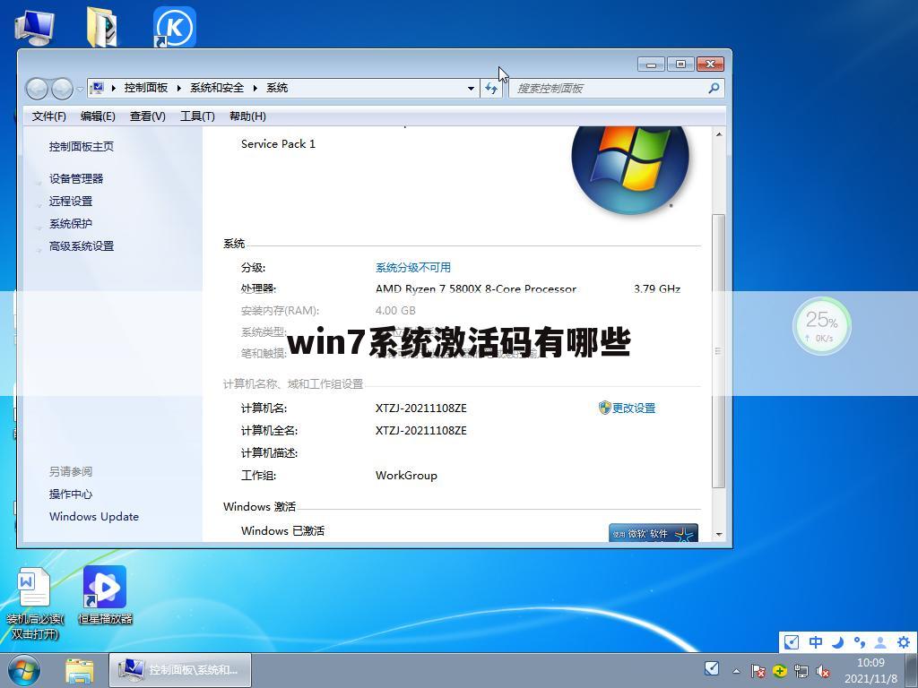The height and width of the screenshot is (688, 918).
Task: Select the 系统 breadcrumb segment
Action: pyautogui.click(x=277, y=88)
